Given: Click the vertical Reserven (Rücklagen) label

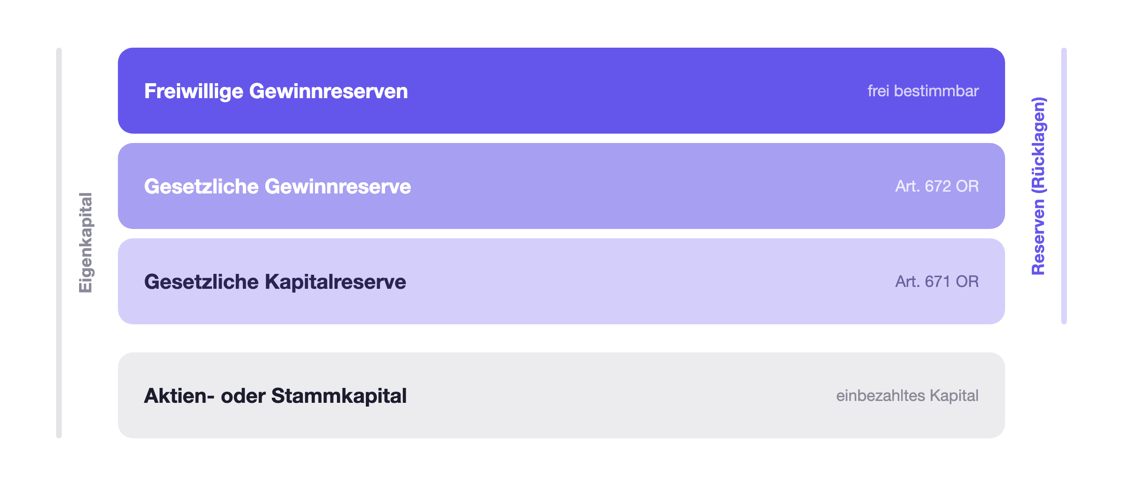Looking at the screenshot, I should point(1038,186).
